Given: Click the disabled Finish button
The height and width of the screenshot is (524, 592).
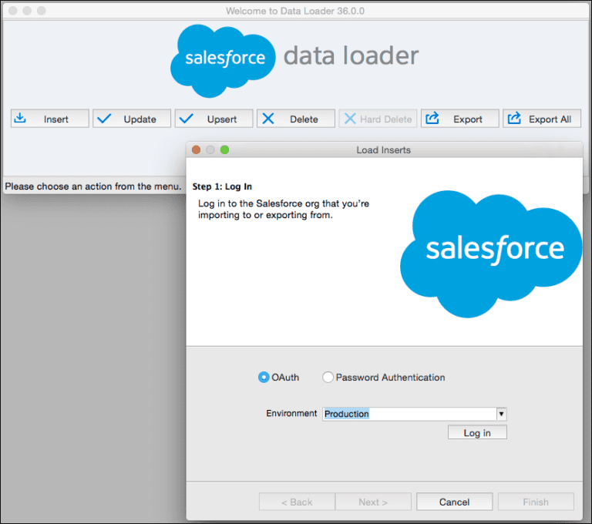Looking at the screenshot, I should [536, 502].
